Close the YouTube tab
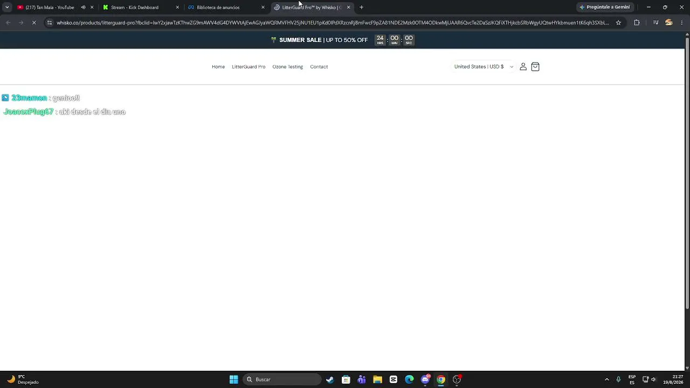This screenshot has width=690, height=388. click(x=92, y=8)
